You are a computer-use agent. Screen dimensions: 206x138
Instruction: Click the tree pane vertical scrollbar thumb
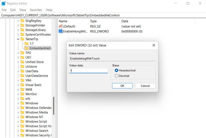(54, 106)
